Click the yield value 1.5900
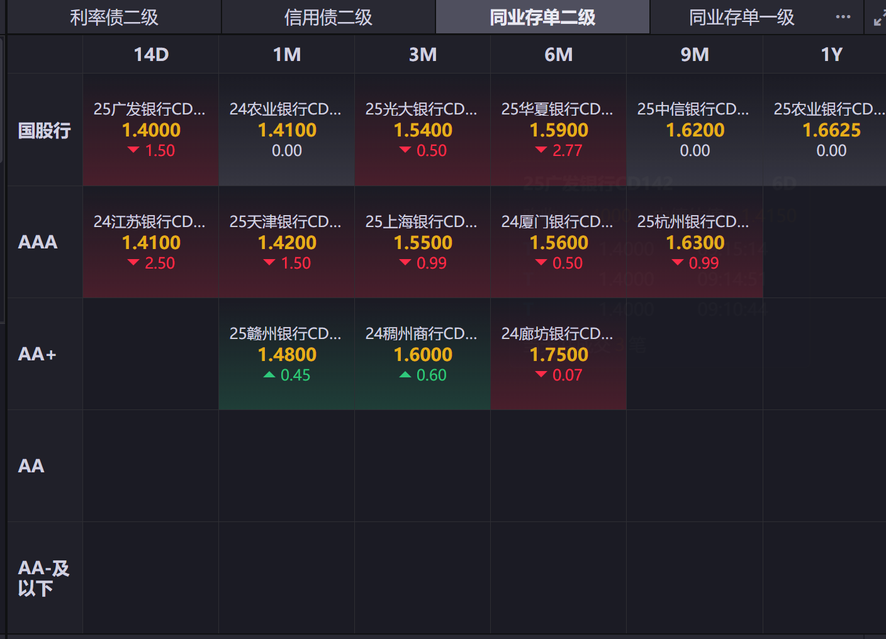886x639 pixels. [x=559, y=130]
